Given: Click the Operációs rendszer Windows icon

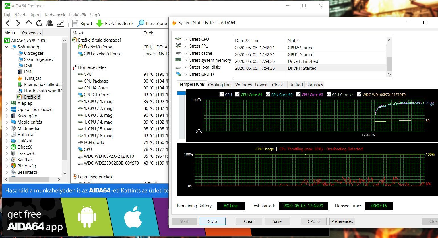Looking at the screenshot, I should pyautogui.click(x=13, y=109).
